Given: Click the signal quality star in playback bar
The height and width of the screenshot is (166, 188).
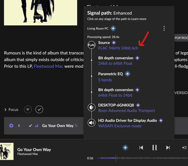Looking at the screenshot, I should click(x=125, y=147).
